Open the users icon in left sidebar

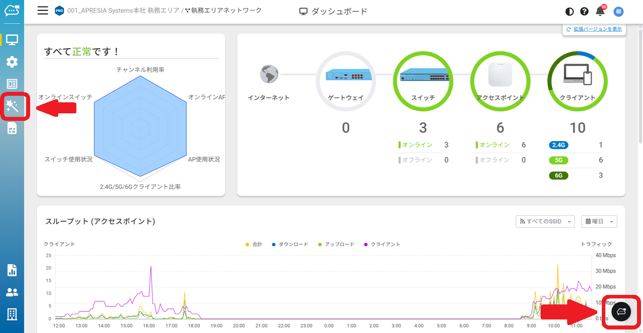pos(12,292)
